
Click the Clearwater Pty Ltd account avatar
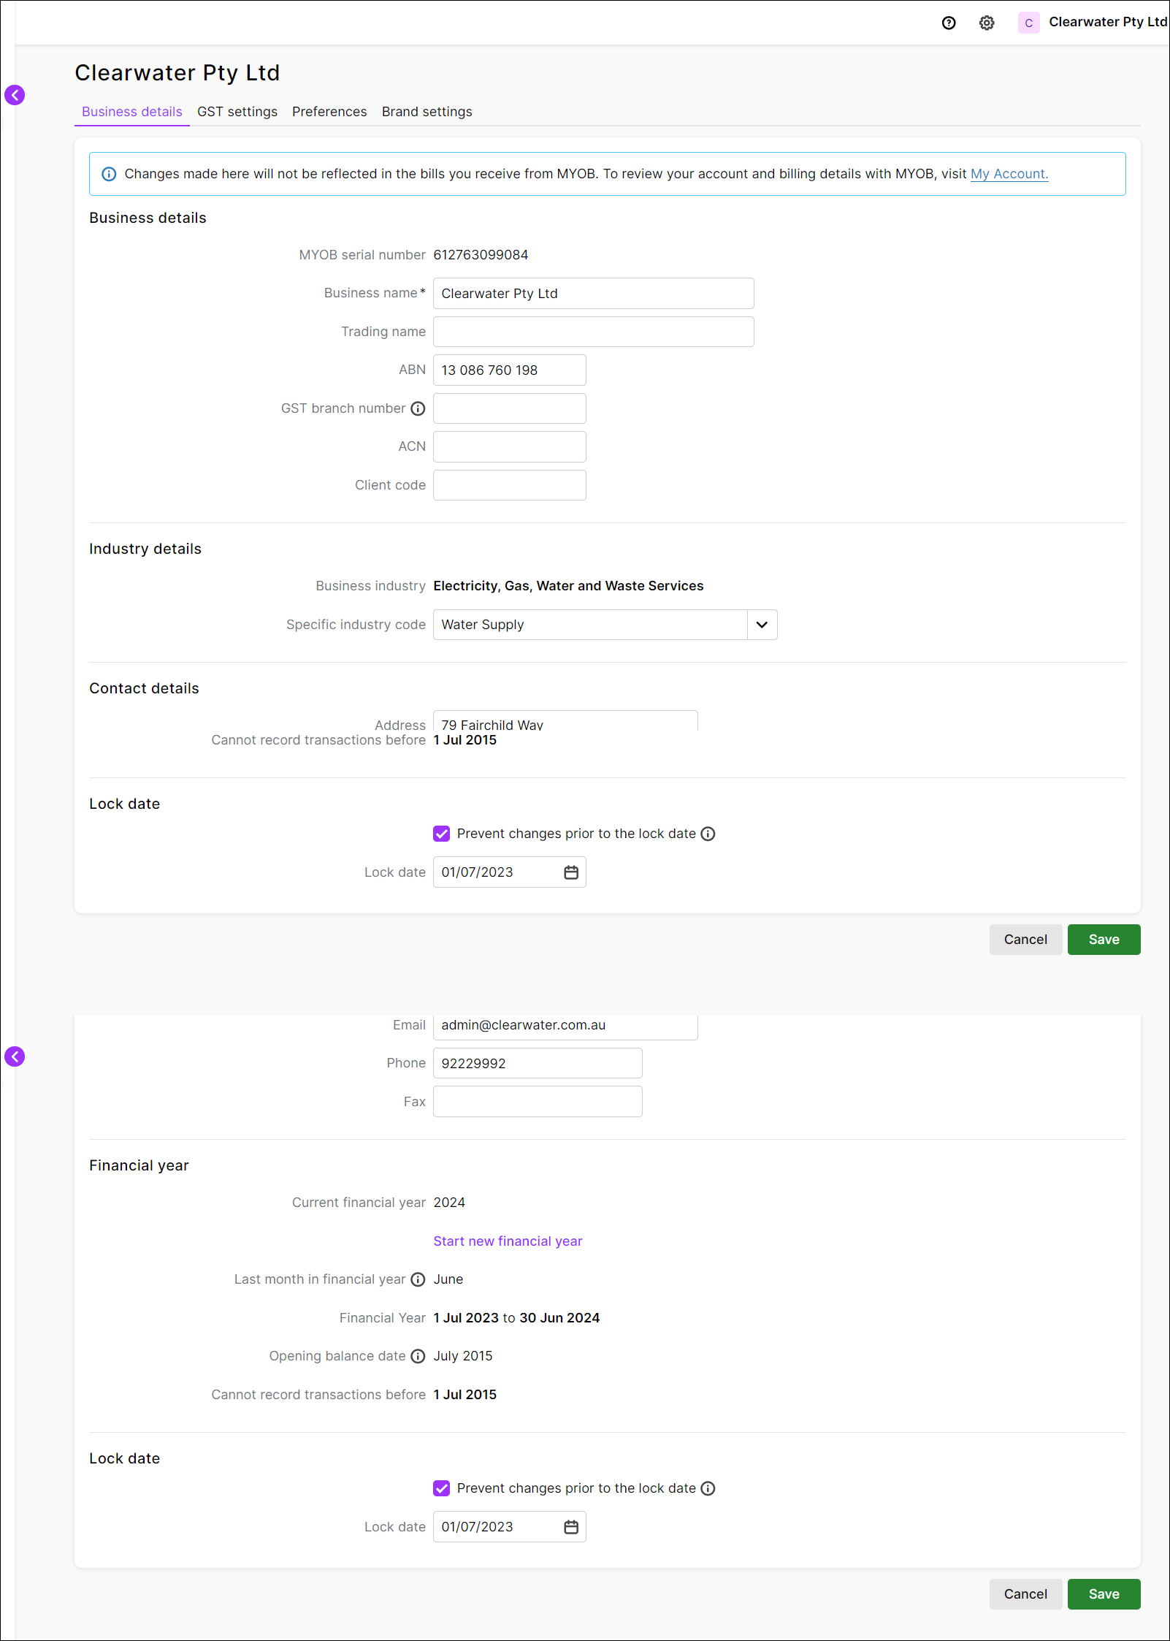point(1029,23)
